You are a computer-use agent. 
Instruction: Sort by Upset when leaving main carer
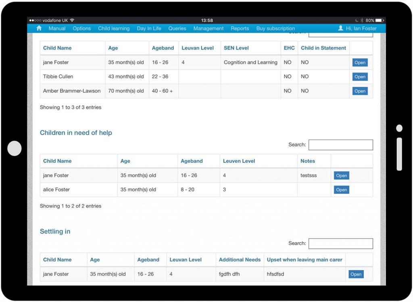[304, 260]
